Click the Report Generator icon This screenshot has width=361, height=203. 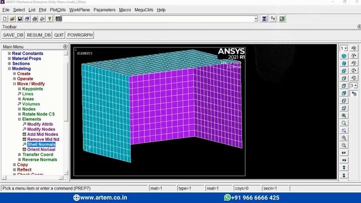[x=42, y=19]
